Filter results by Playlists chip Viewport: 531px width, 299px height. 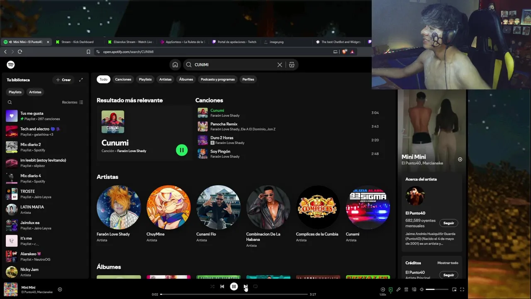(145, 79)
